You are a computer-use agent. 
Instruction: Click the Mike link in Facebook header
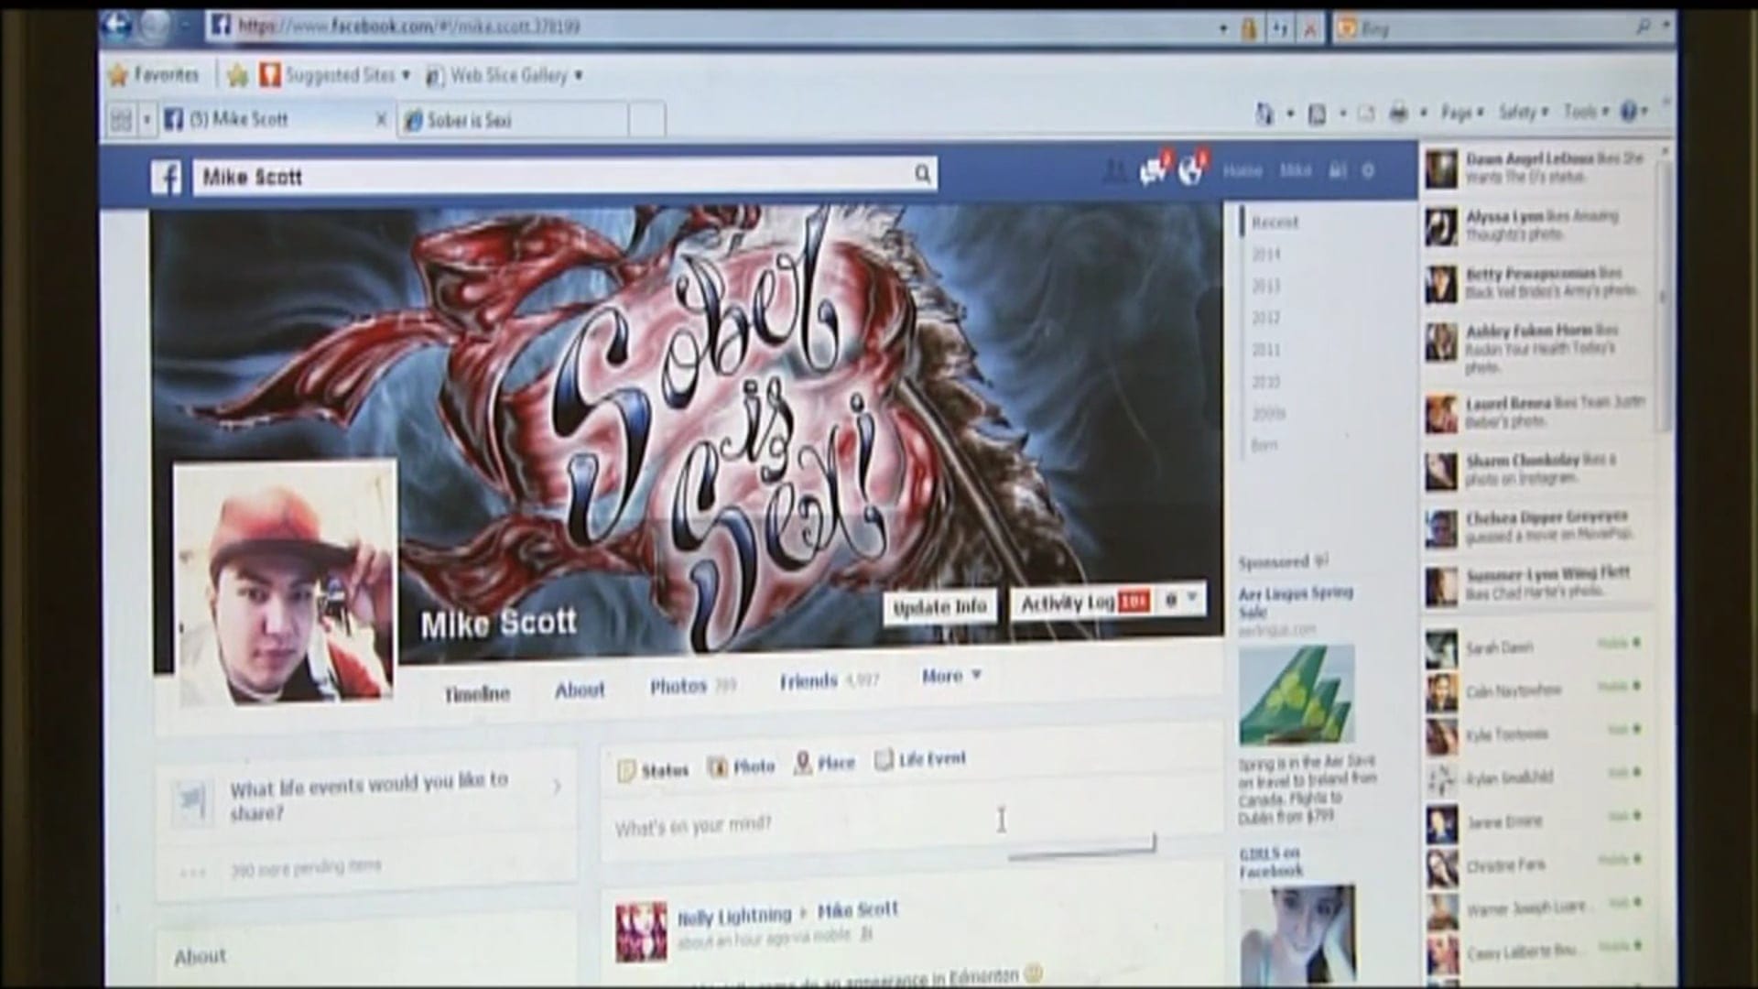click(x=1295, y=171)
